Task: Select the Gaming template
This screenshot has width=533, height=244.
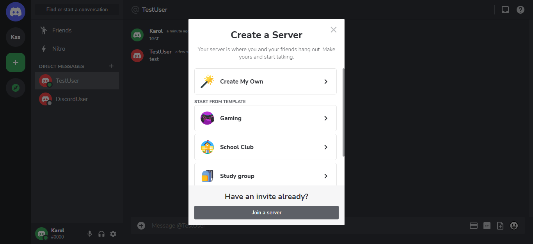Action: click(265, 118)
